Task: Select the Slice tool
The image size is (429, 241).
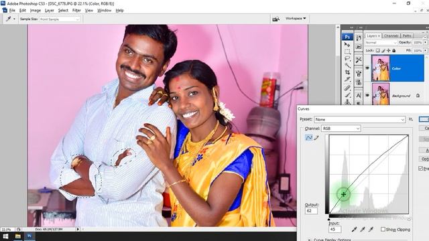Action: pos(347,80)
